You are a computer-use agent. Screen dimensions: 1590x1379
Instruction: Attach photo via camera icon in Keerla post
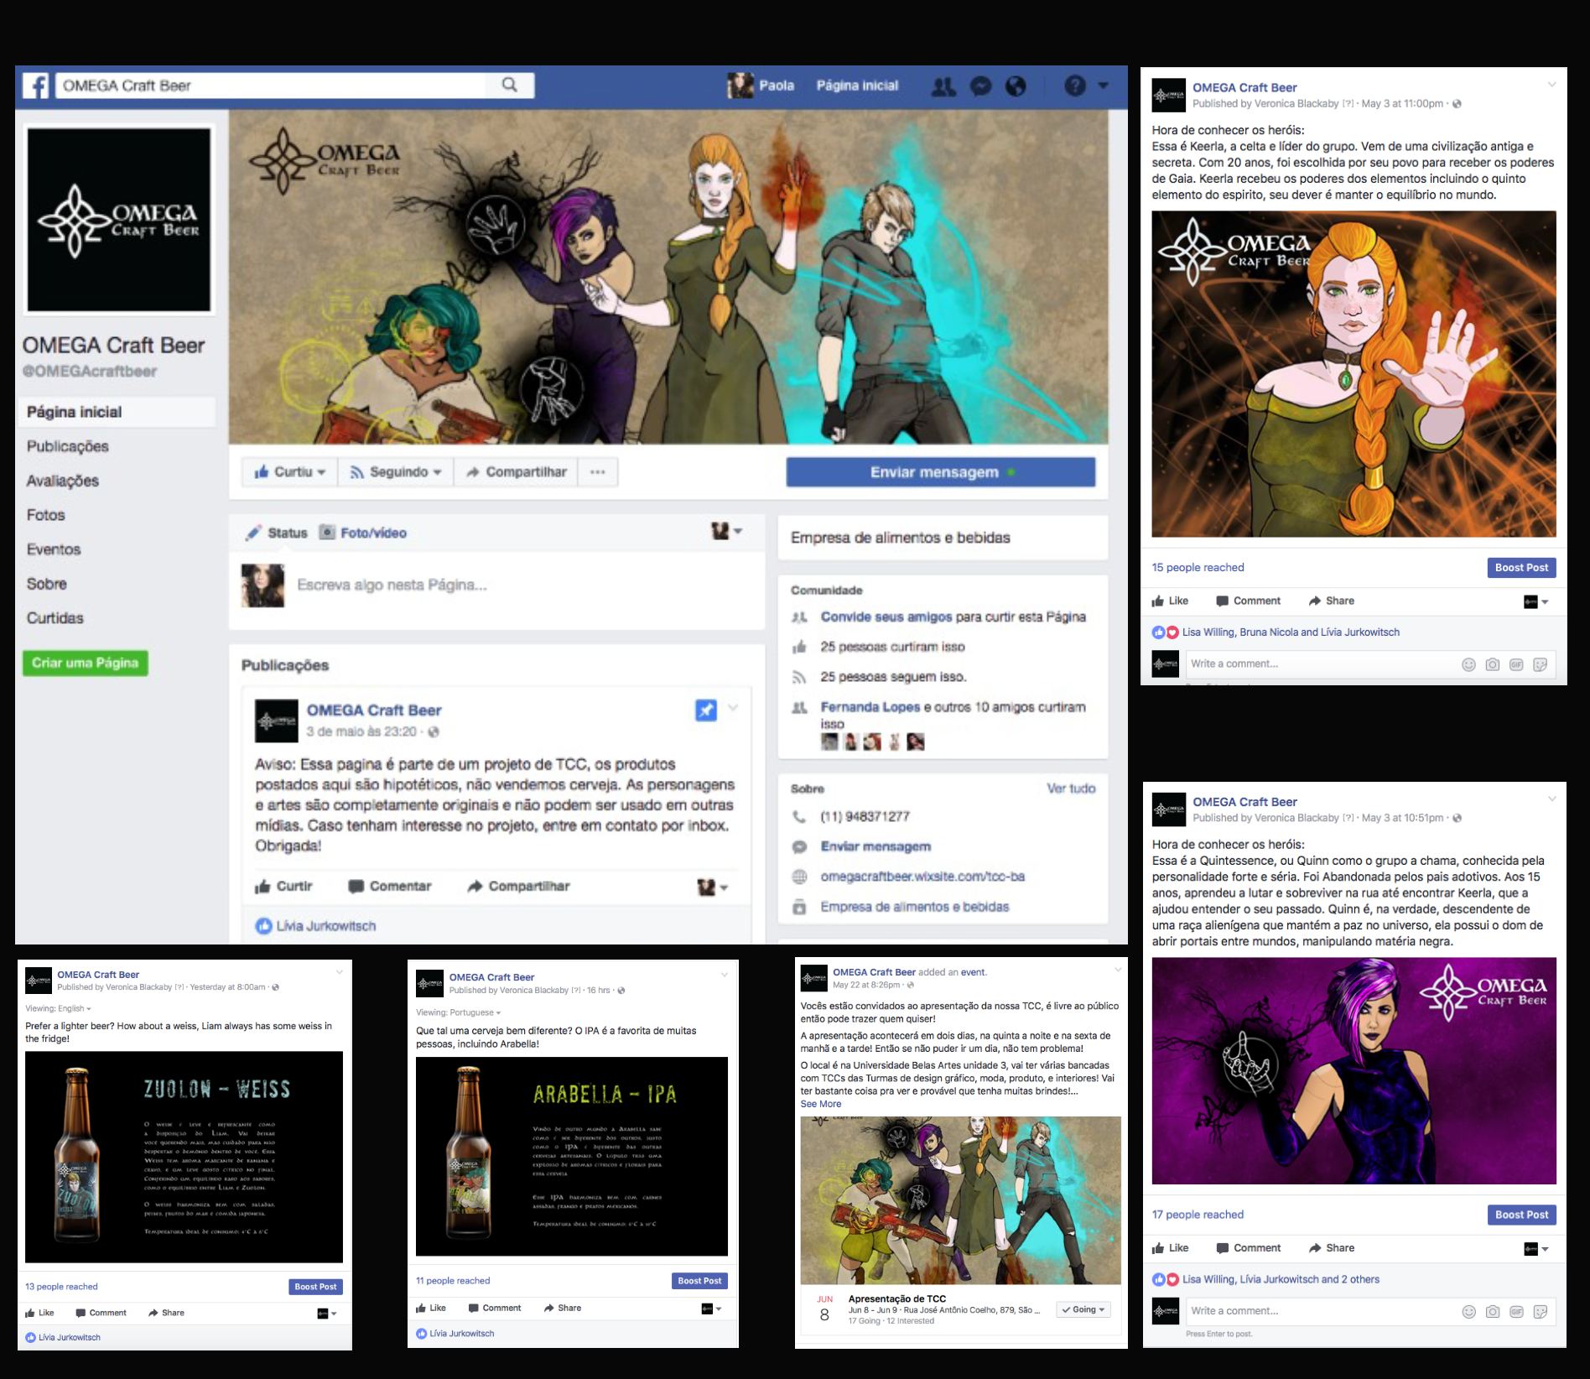[x=1493, y=664]
